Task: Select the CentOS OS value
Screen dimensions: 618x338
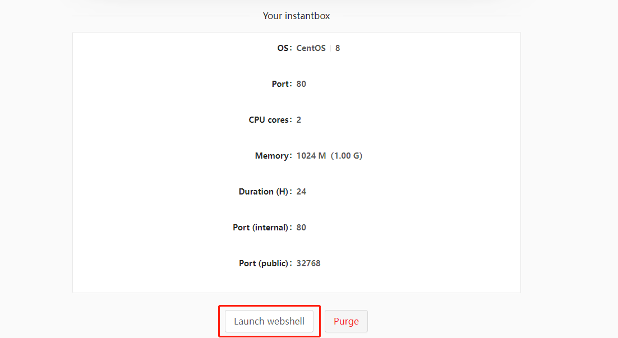Action: [311, 48]
